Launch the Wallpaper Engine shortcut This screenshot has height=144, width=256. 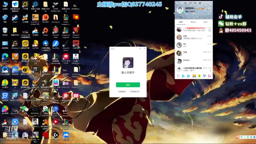coord(55,111)
